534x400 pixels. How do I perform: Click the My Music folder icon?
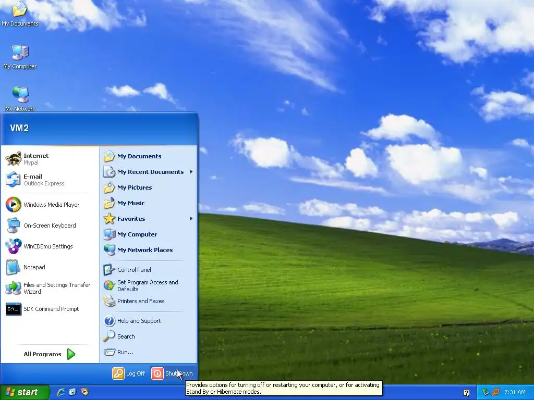click(110, 203)
